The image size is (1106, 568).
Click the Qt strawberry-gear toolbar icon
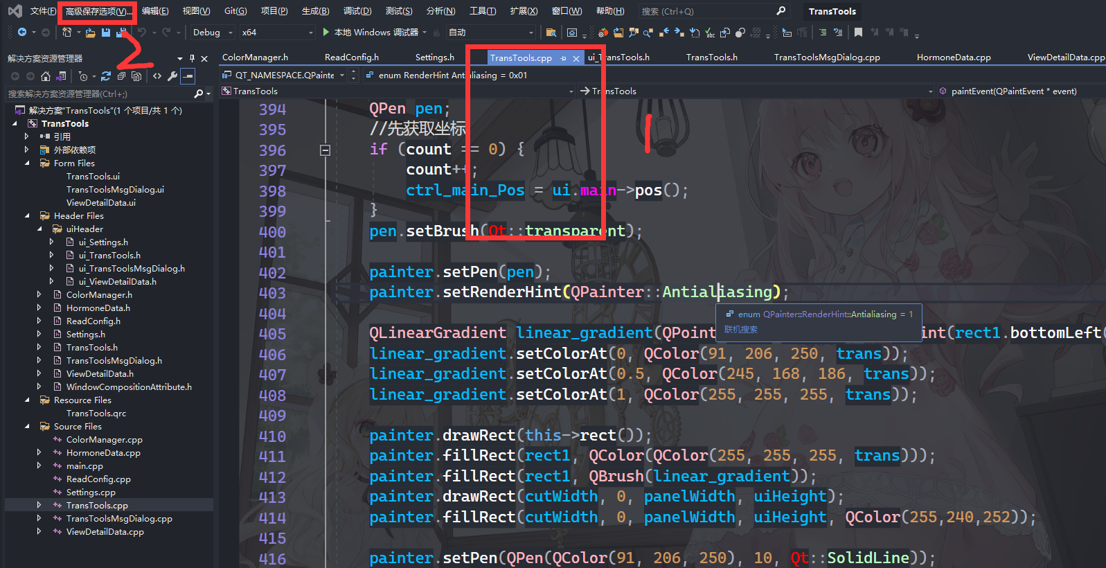(603, 33)
